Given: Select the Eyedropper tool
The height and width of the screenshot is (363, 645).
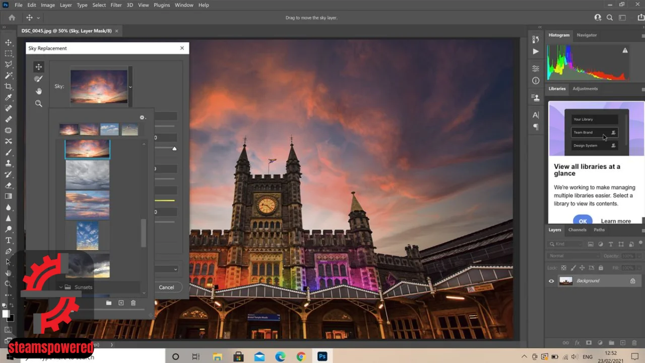Looking at the screenshot, I should coord(9,97).
